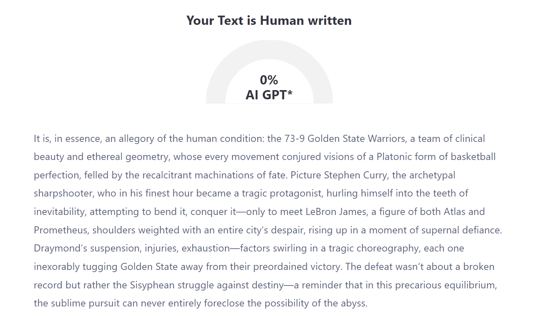Click the 'AI GPT*' label under the score
The image size is (538, 321).
coord(269,95)
